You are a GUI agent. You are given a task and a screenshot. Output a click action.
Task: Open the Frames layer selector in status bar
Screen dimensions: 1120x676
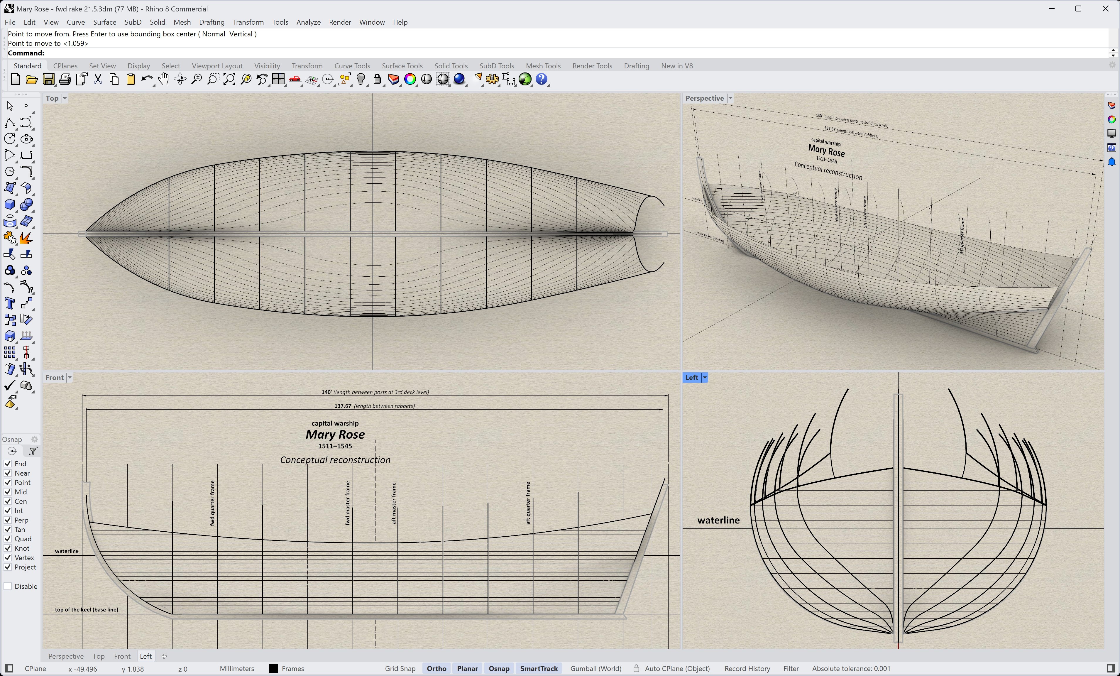coord(293,669)
